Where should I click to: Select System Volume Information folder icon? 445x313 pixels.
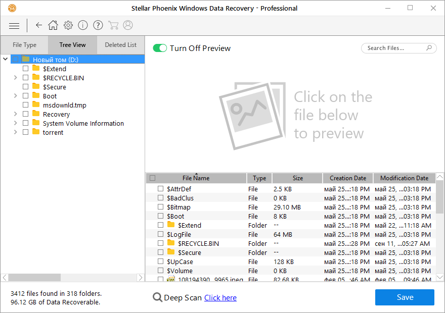36,123
